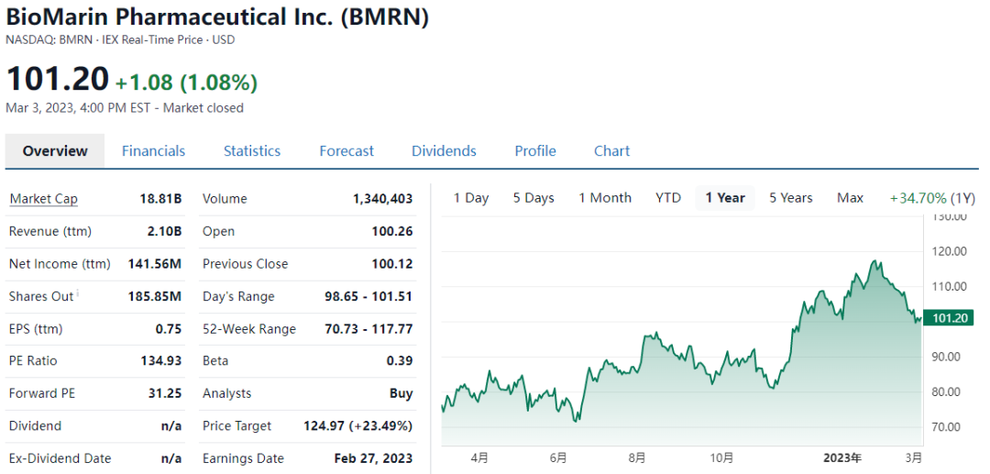Image resolution: width=990 pixels, height=474 pixels.
Task: Display the Max chart range
Action: (x=850, y=198)
